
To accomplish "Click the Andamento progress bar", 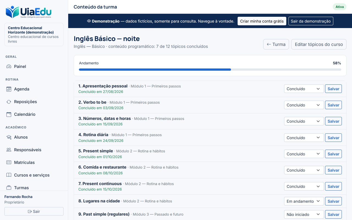I will coord(210,70).
